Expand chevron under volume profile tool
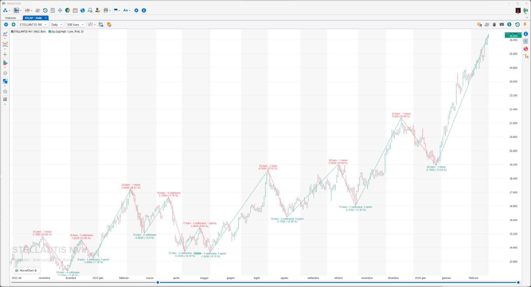 5,67
